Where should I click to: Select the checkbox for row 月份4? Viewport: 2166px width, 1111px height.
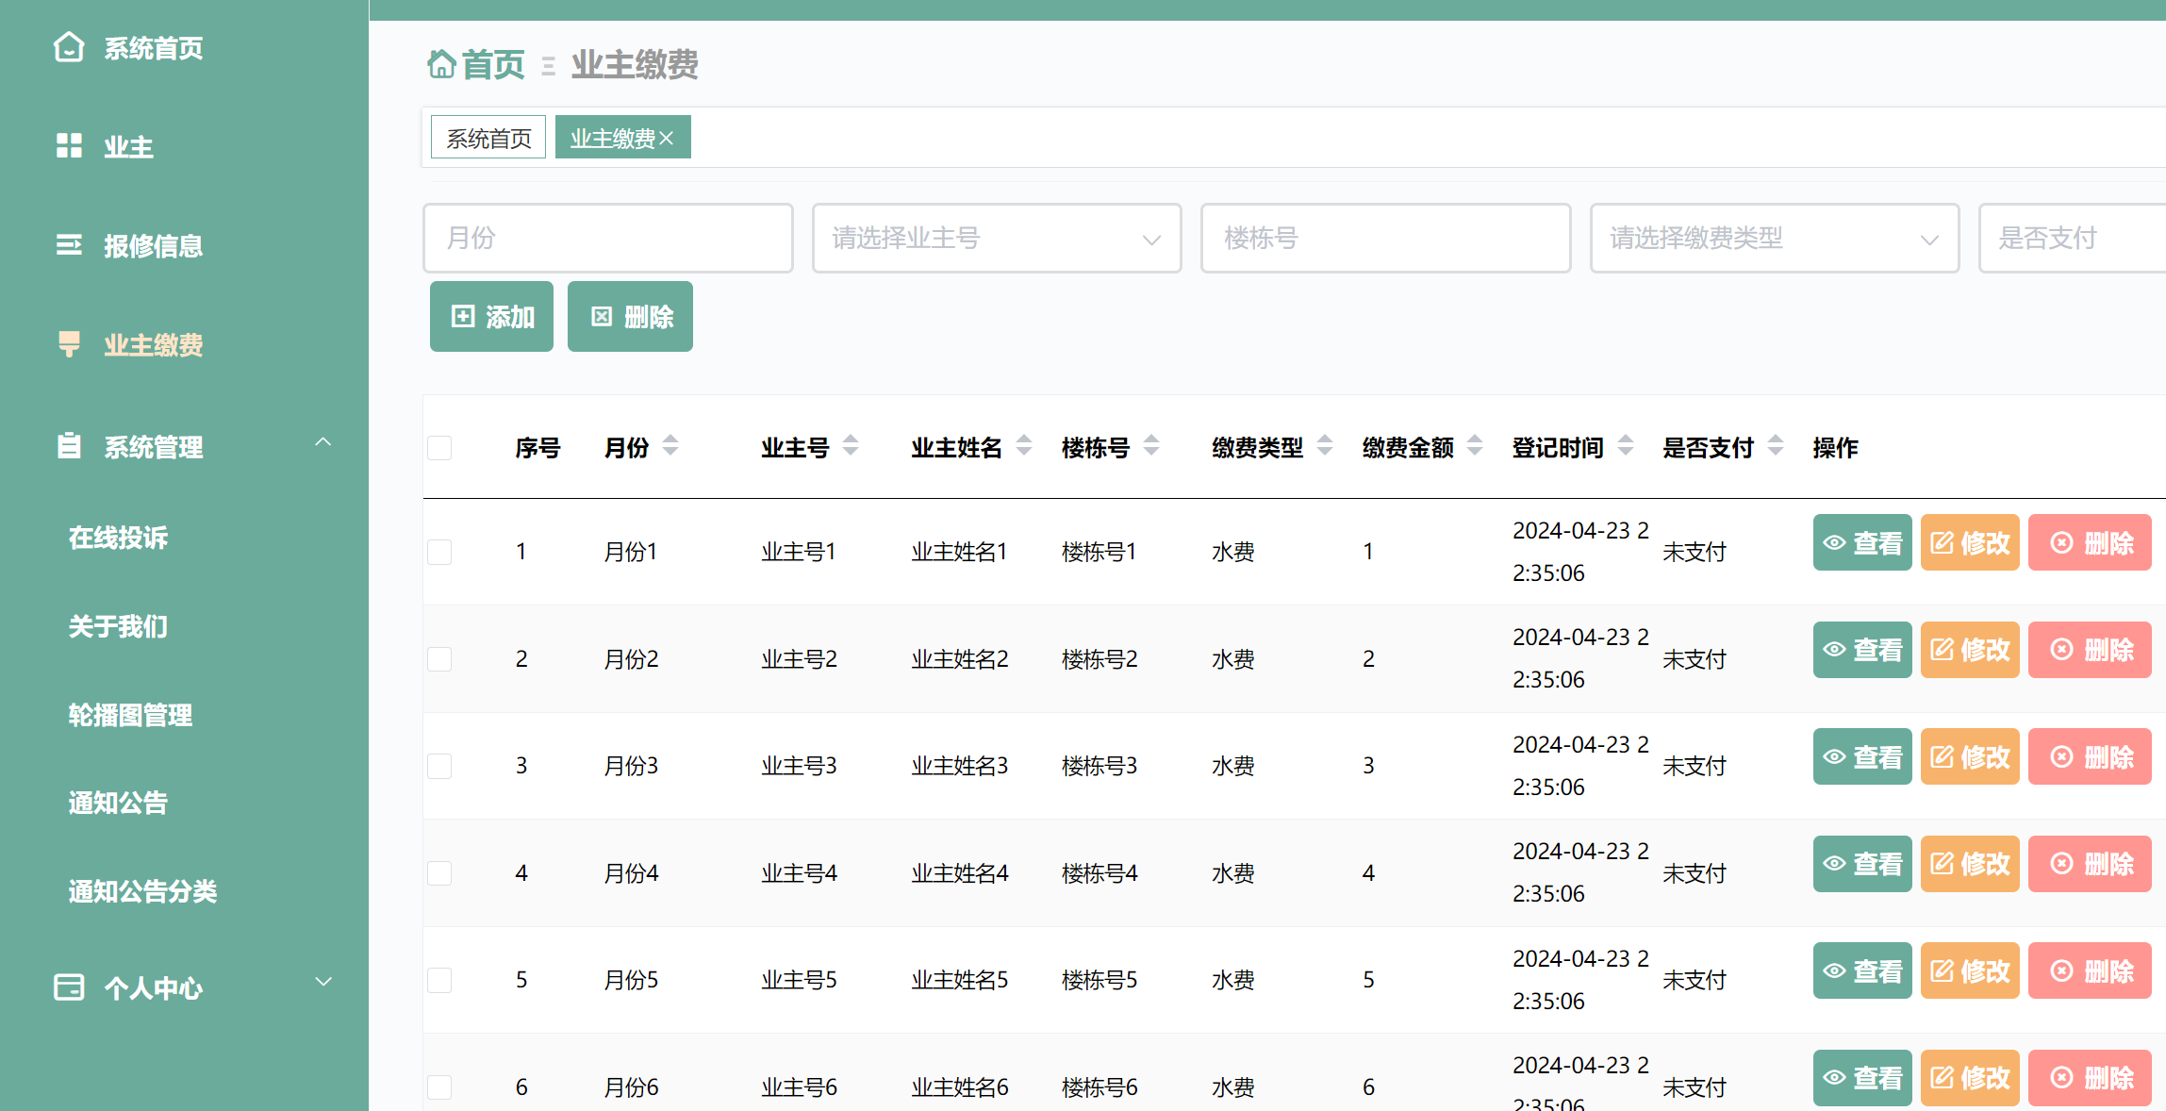(x=439, y=872)
